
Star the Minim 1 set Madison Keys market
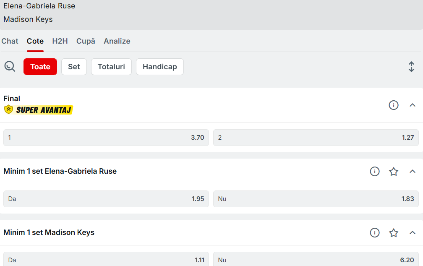393,232
